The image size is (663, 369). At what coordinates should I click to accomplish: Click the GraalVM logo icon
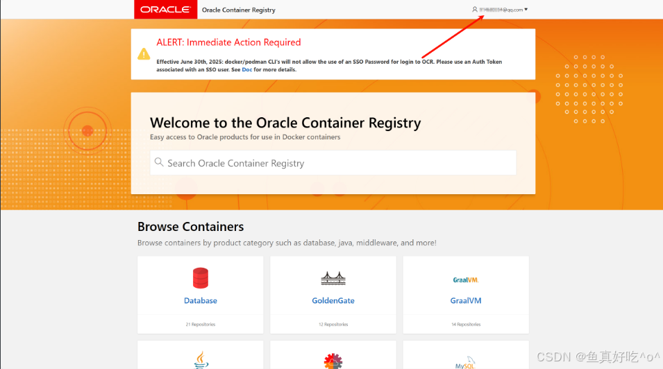click(466, 280)
